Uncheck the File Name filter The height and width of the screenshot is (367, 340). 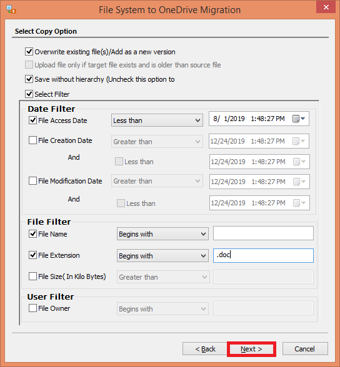(32, 233)
